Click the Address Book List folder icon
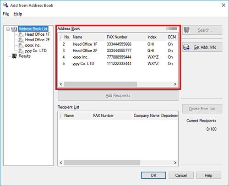This screenshot has height=186, width=229. pos(14,29)
